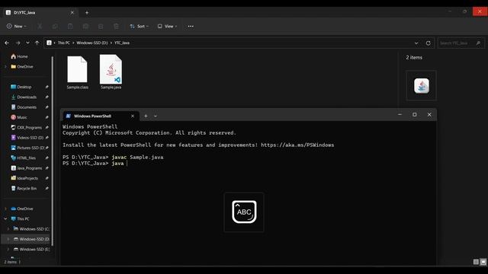Expand the address bar history dropdown
488x274 pixels.
click(x=416, y=43)
